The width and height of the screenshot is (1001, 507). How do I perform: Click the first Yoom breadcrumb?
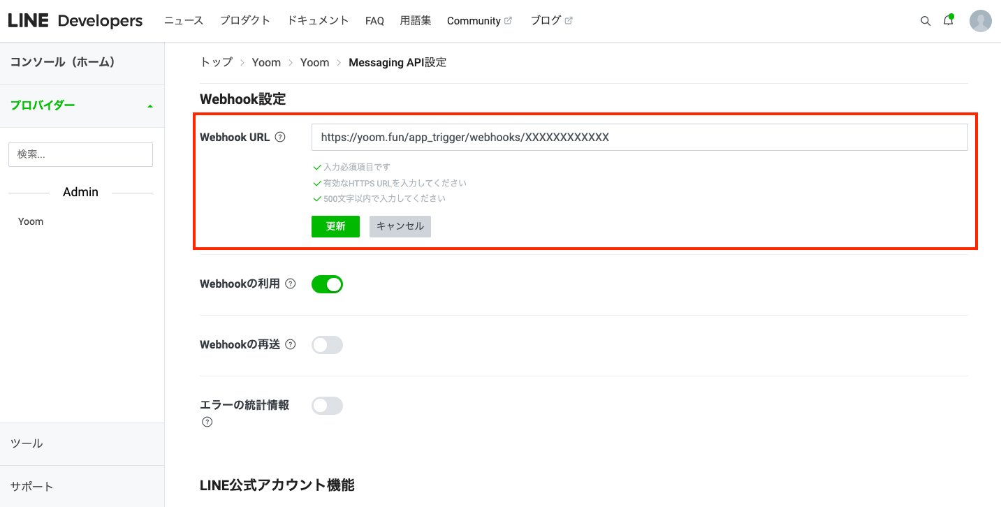click(266, 62)
